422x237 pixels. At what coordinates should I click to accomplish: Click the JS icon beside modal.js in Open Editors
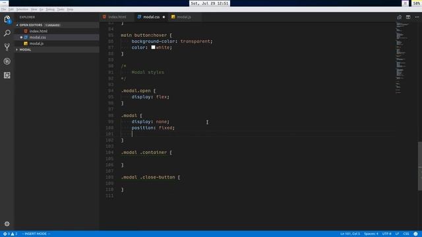coord(26,43)
